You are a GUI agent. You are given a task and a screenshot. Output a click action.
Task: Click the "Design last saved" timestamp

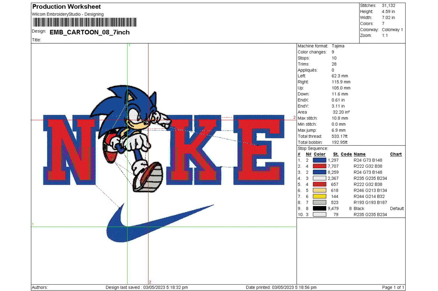point(147,288)
